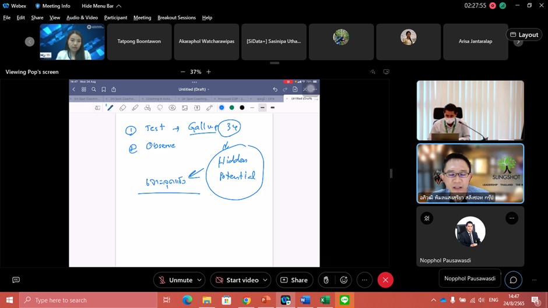Expand video options arrow beside Start video
This screenshot has height=308, width=548.
[x=265, y=280]
